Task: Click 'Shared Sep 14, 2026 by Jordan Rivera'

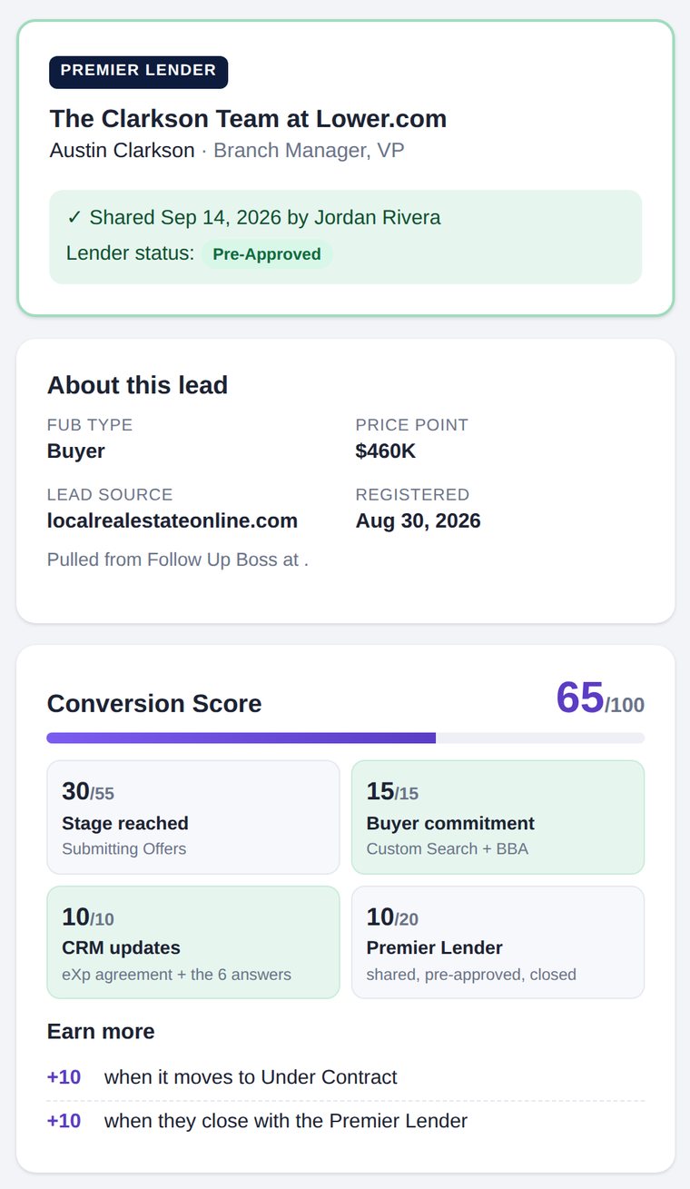Action: [253, 217]
